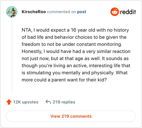
Task: Click the '219 replies' label
Action: pos(64,102)
